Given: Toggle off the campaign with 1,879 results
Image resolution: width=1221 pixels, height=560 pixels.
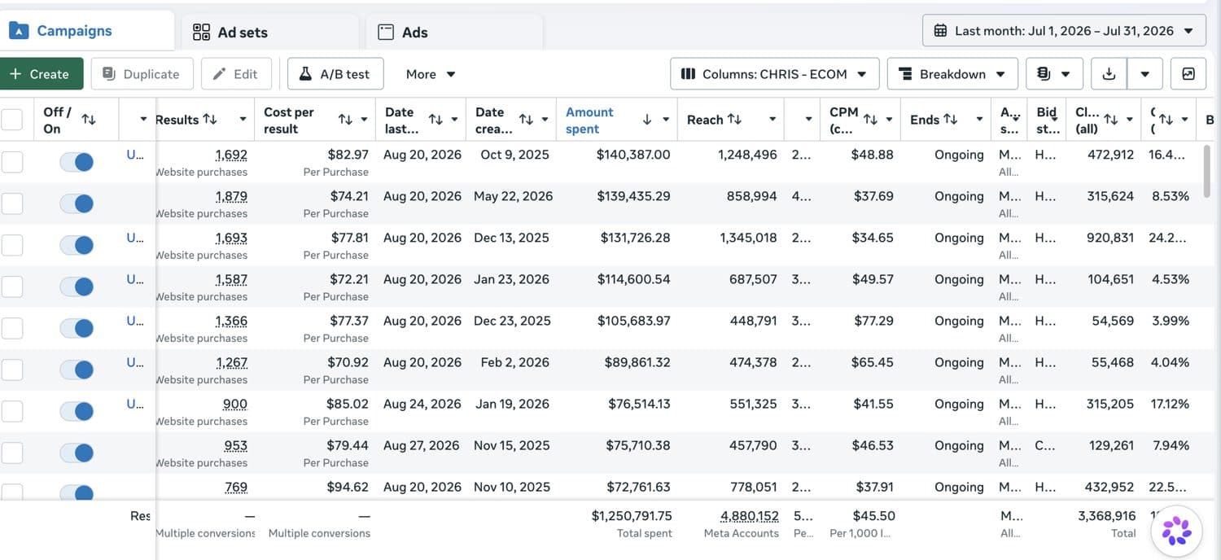Looking at the screenshot, I should point(77,203).
